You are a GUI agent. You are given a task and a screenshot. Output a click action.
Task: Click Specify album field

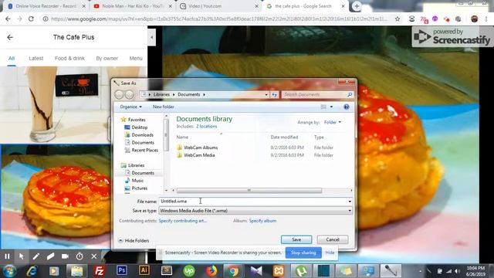pyautogui.click(x=262, y=221)
